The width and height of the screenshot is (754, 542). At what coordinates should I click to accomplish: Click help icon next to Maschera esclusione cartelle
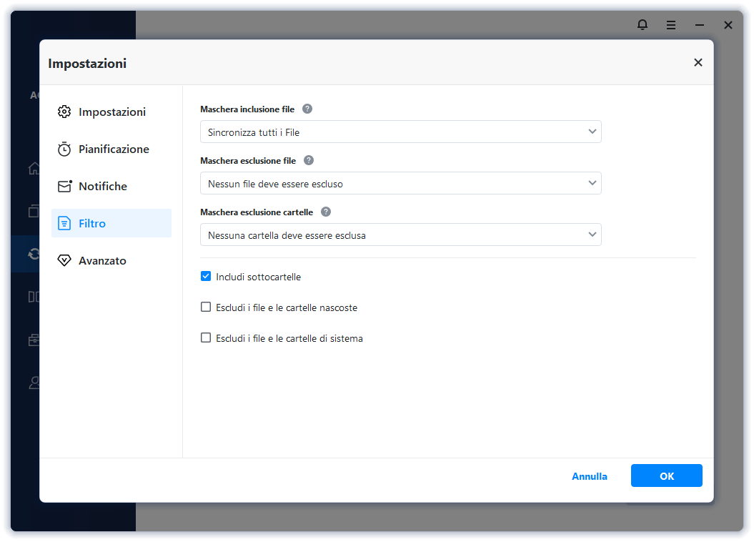click(326, 212)
